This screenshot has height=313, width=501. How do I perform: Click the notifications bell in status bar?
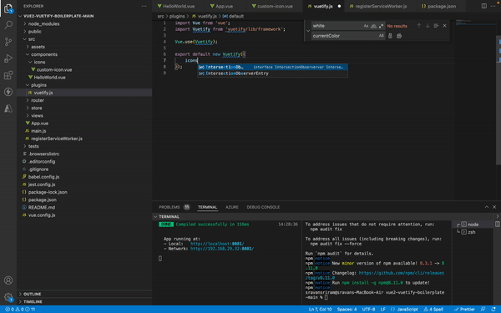click(x=493, y=309)
